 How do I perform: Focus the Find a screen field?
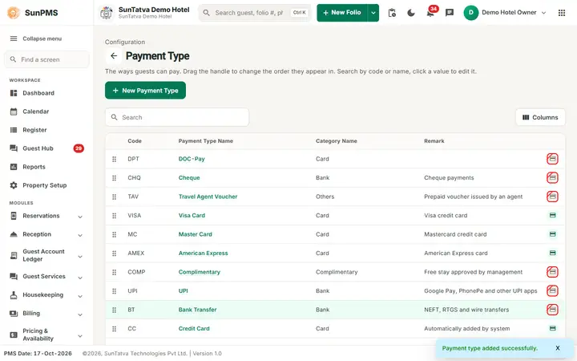46,59
